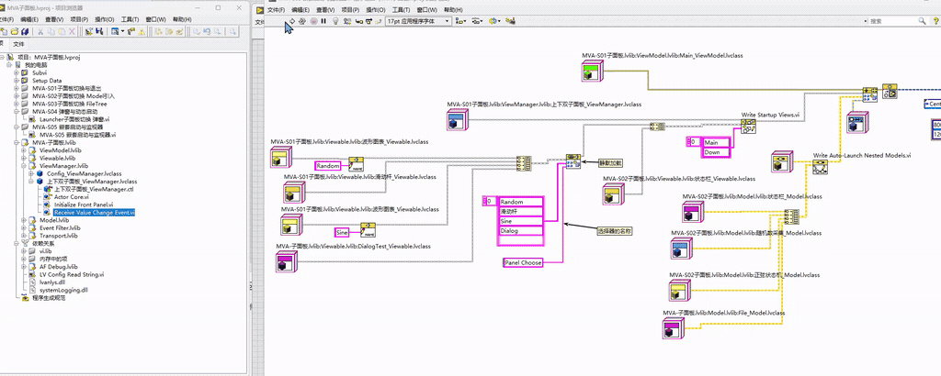
Task: Select Receive Value Change Event.vi tree item
Action: 95,212
